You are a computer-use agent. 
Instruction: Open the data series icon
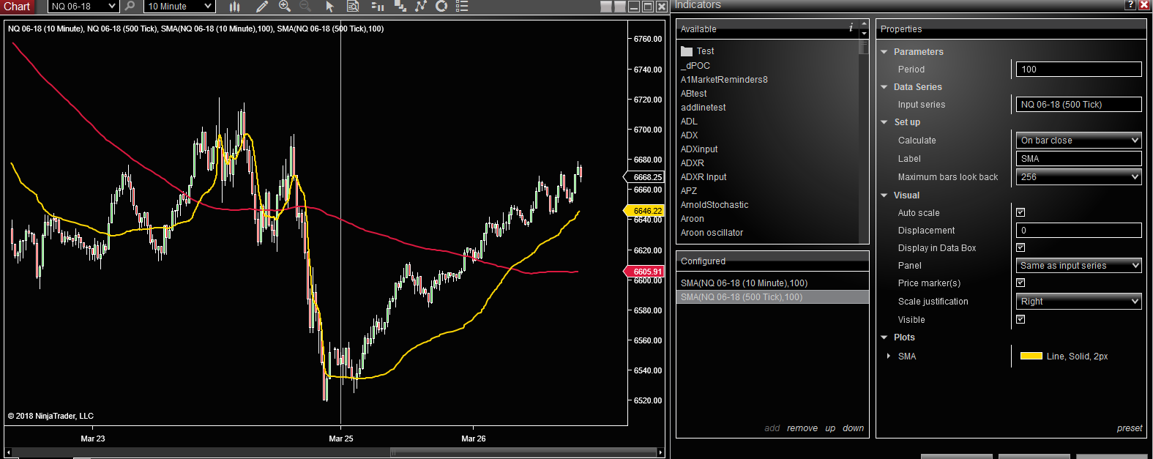pos(400,6)
